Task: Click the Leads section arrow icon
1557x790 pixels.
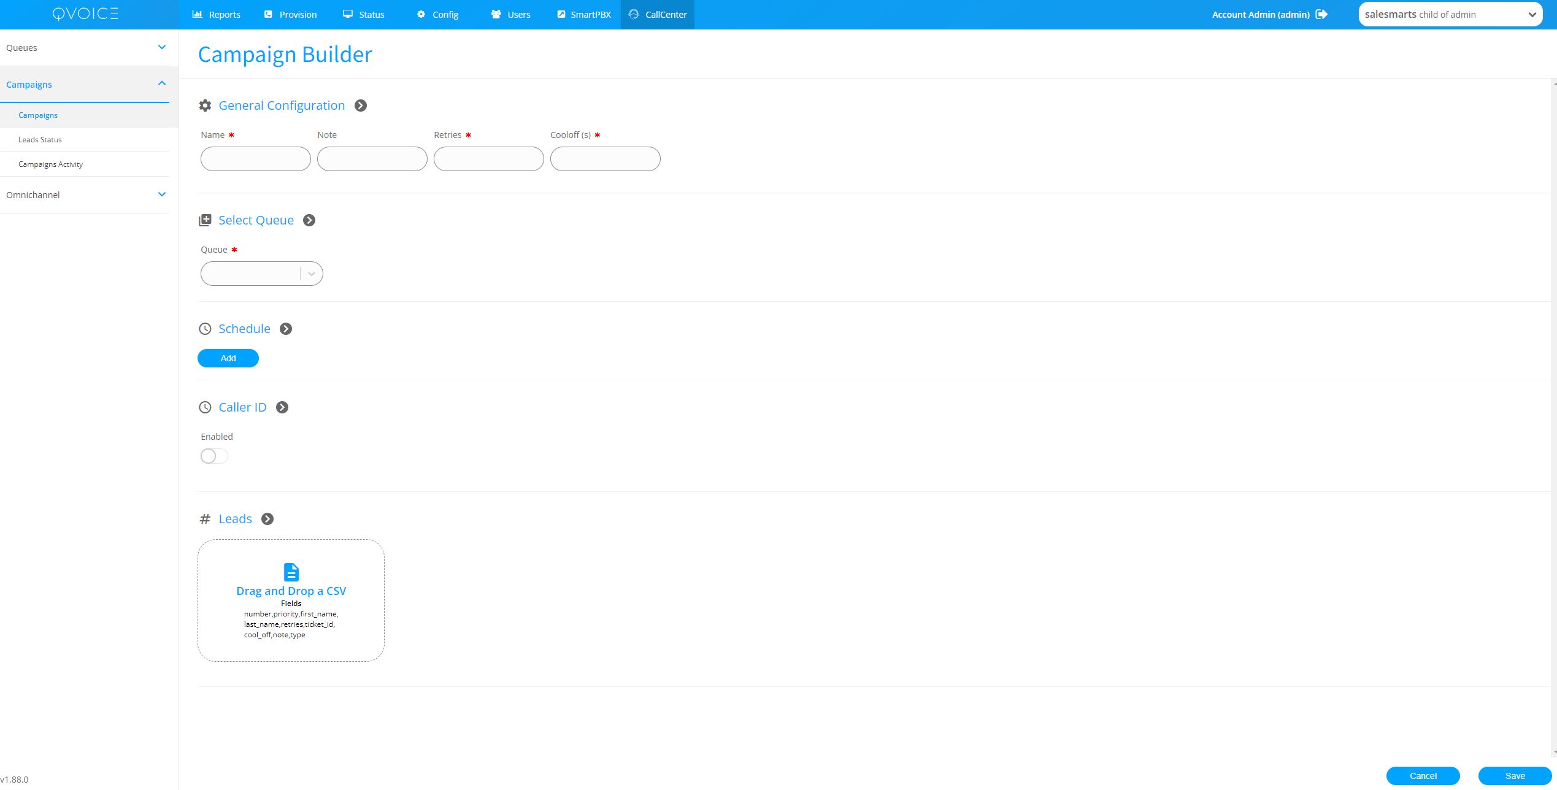Action: (267, 519)
